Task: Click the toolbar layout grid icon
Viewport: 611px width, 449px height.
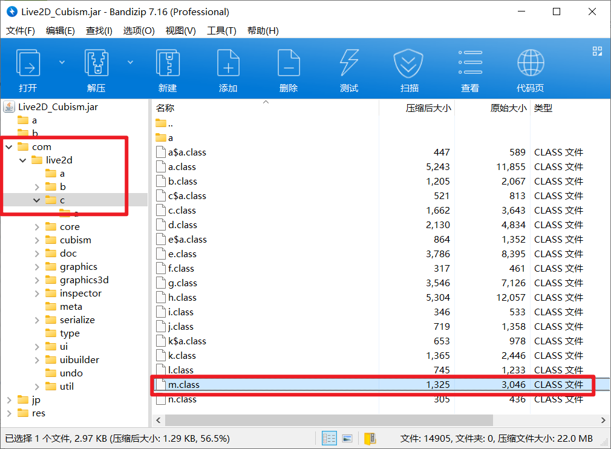Action: tap(597, 51)
